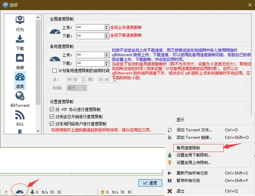Click the upload speed 0 B/s status text
This screenshot has height=196, width=255.
119,192
